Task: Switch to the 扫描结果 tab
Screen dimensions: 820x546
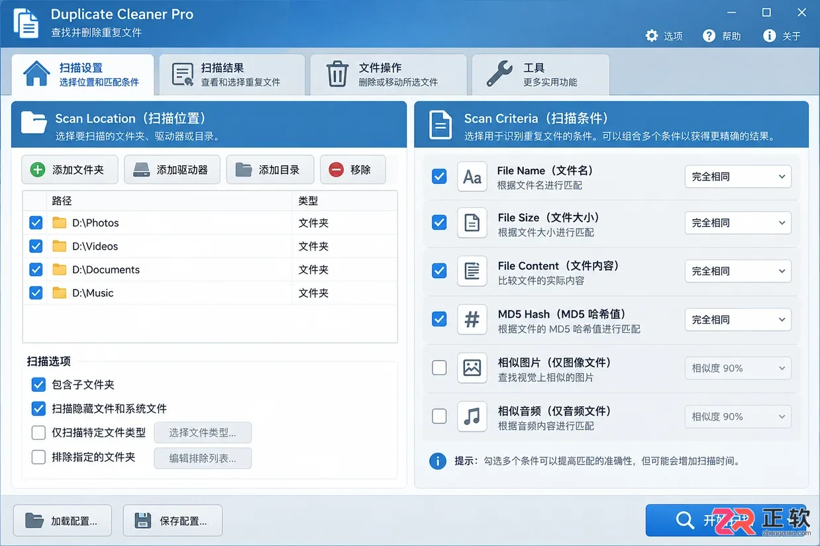Action: click(x=232, y=75)
